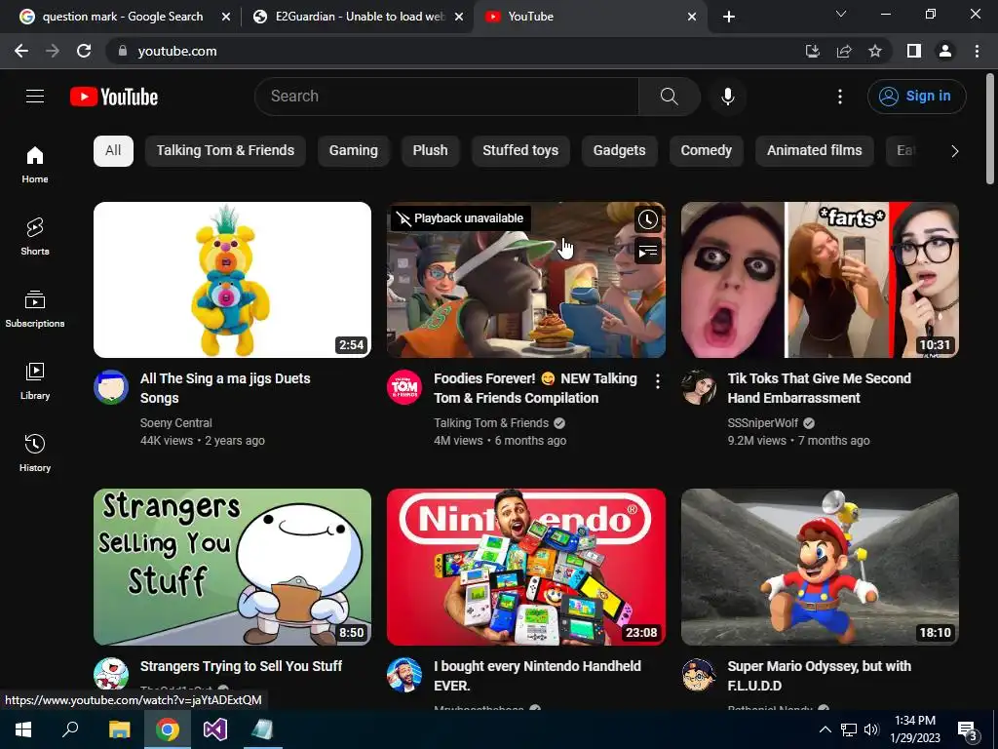The height and width of the screenshot is (749, 998).
Task: Toggle Chrome side panel
Action: (914, 51)
